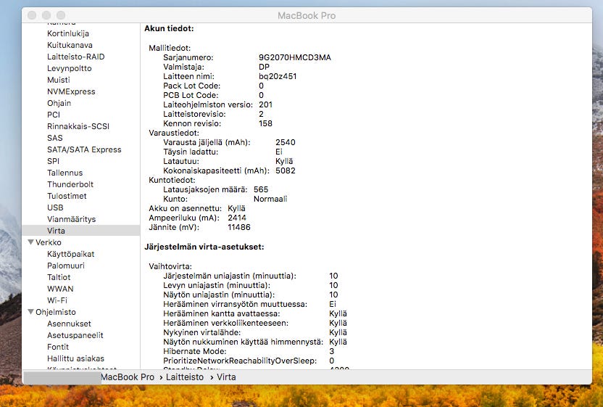Screen dimensions: 603x407
Task: Open the USB hardware entry
Action: tap(55, 207)
